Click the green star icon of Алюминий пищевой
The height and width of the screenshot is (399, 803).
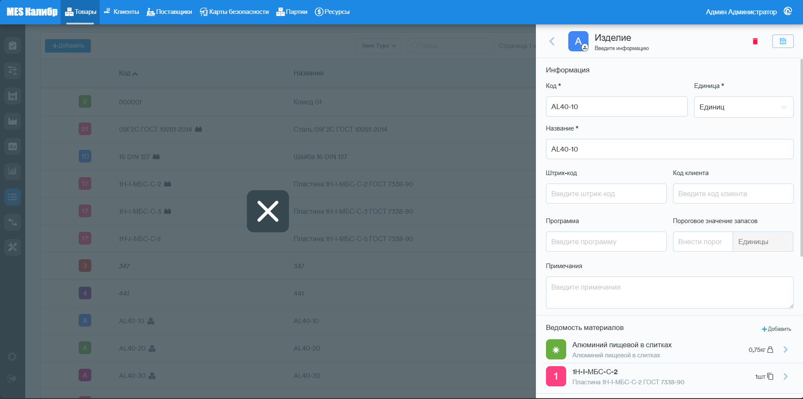556,349
